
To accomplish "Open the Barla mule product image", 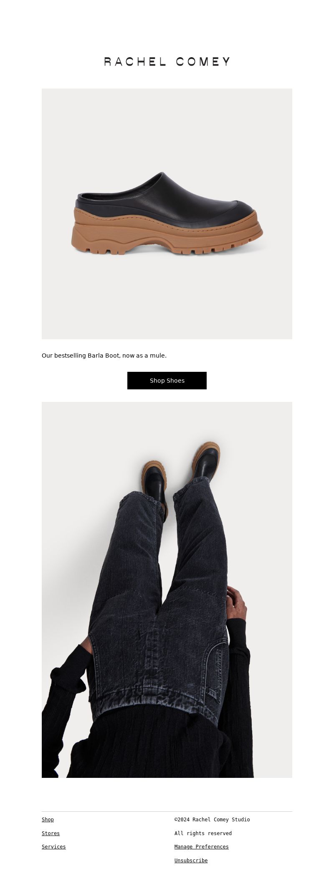I will (167, 213).
